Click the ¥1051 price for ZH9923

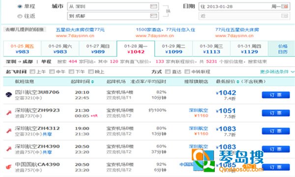click(226, 111)
